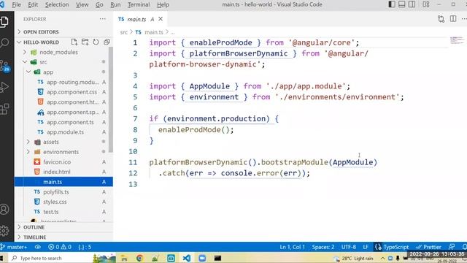The height and width of the screenshot is (263, 467).
Task: Click New File icon in HELLO-WORLD header
Action: 74,42
